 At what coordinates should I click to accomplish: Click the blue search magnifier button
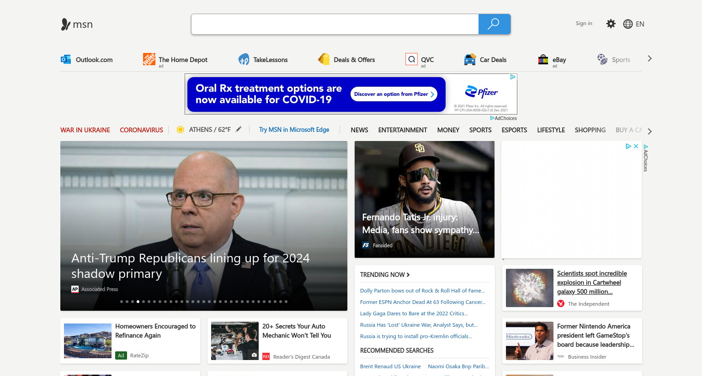[494, 24]
